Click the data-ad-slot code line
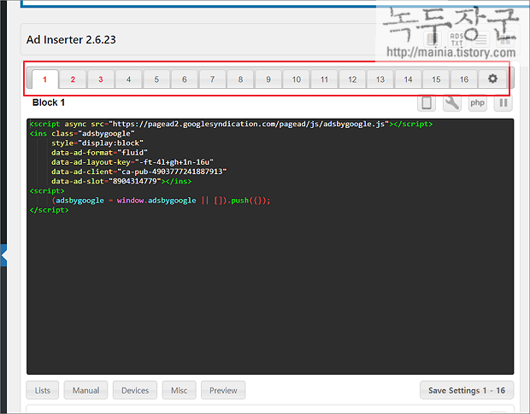530x414 pixels. pos(121,181)
